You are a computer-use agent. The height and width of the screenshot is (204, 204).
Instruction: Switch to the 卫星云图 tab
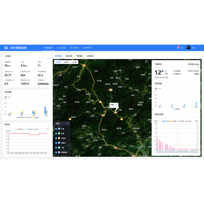pos(69,56)
